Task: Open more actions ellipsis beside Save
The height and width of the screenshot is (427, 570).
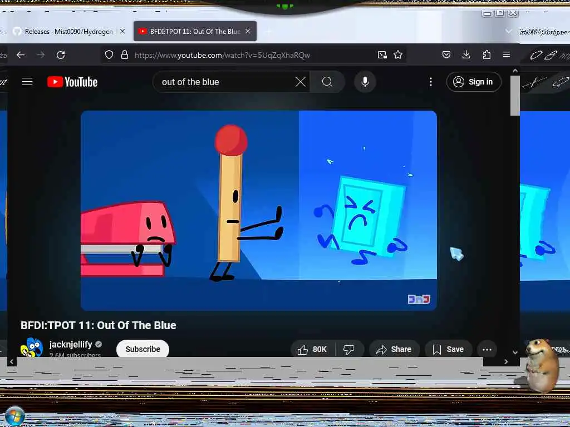Action: 487,349
